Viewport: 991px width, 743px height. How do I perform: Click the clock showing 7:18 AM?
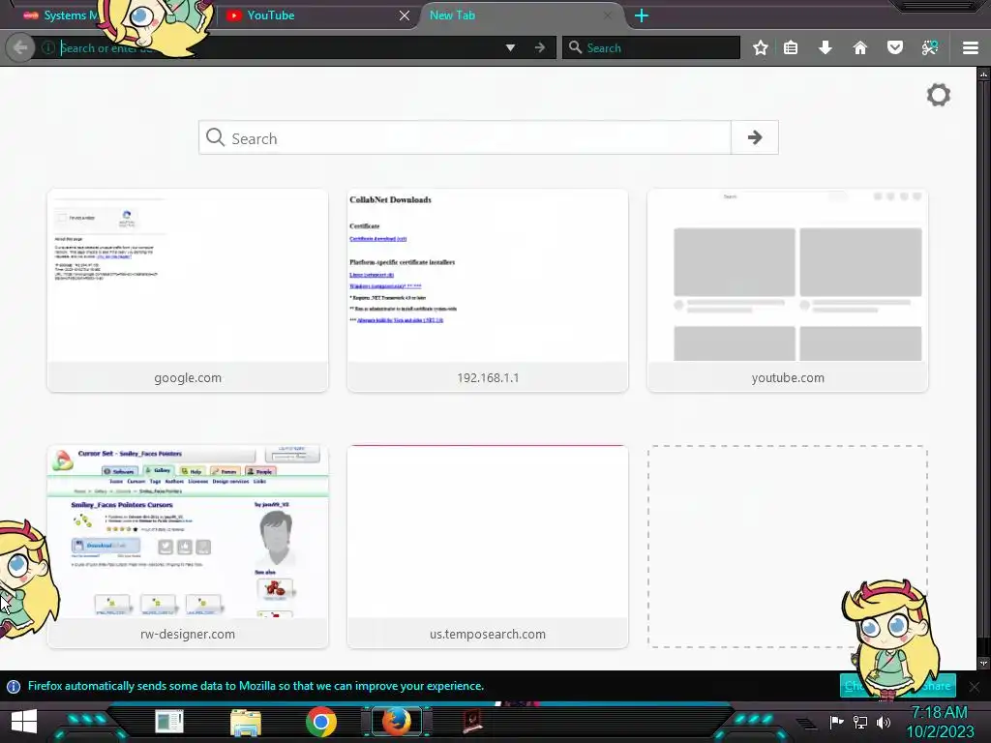pos(939,712)
